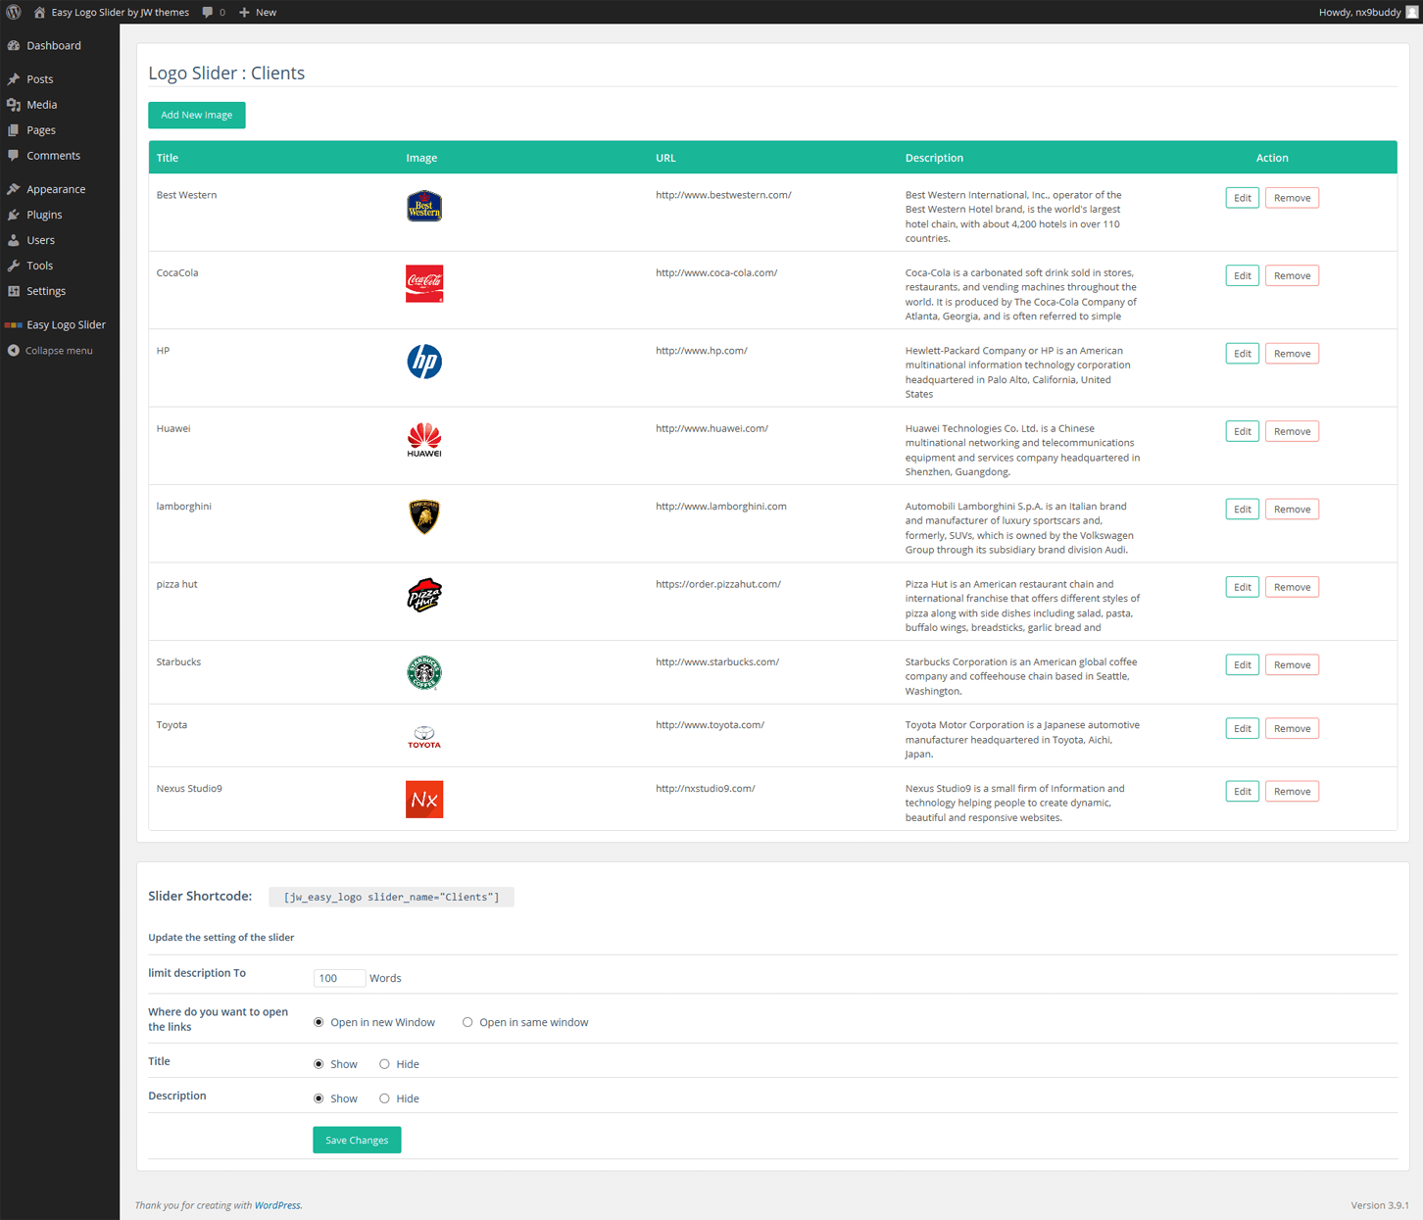Click the Posts pushpin icon in sidebar
Viewport: 1423px width, 1220px height.
pos(14,78)
